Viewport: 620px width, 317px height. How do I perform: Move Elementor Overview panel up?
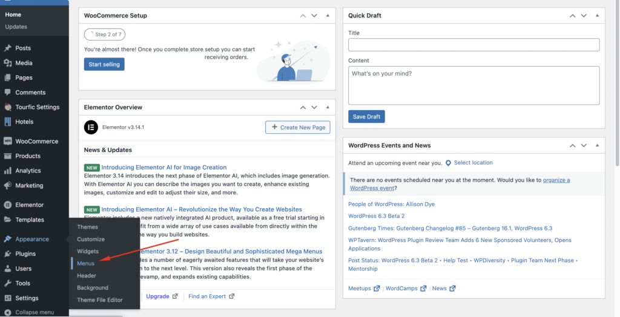[x=303, y=108]
